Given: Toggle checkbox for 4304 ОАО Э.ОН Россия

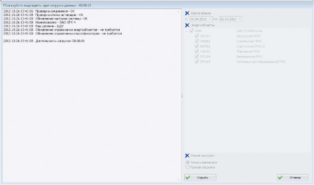Looking at the screenshot, I should point(192,31).
